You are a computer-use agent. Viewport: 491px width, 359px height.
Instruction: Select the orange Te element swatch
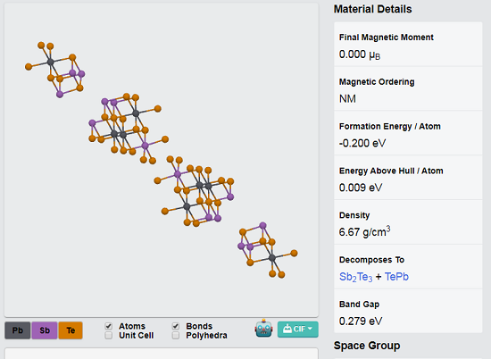click(71, 330)
